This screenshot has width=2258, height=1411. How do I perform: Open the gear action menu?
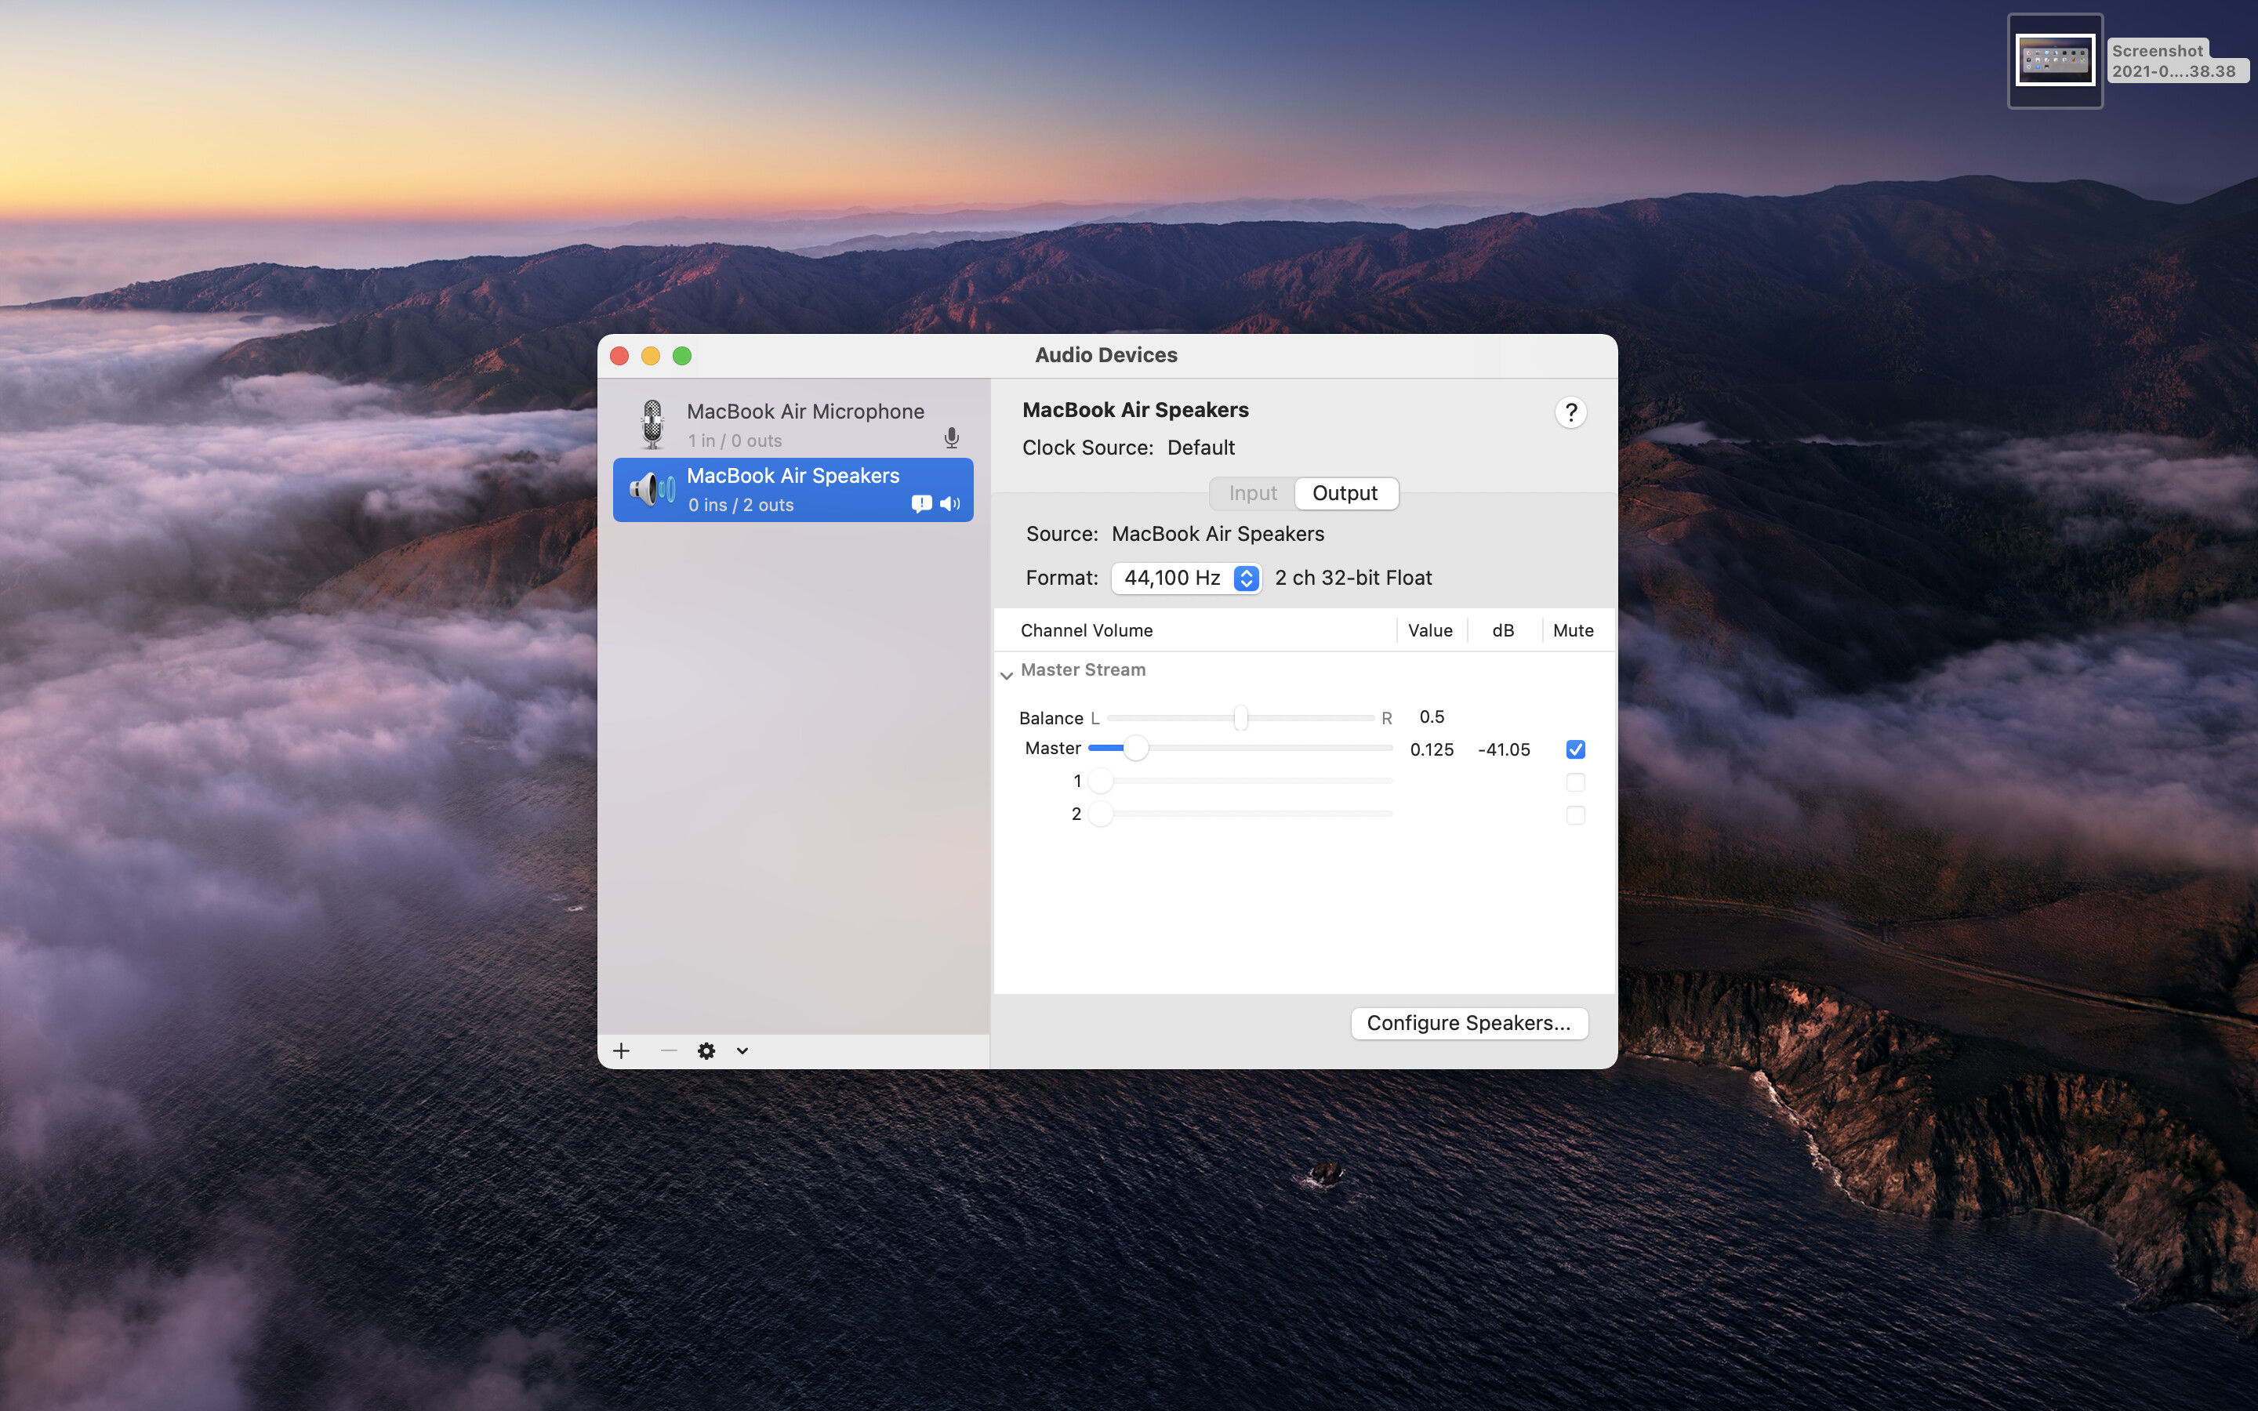pyautogui.click(x=706, y=1050)
